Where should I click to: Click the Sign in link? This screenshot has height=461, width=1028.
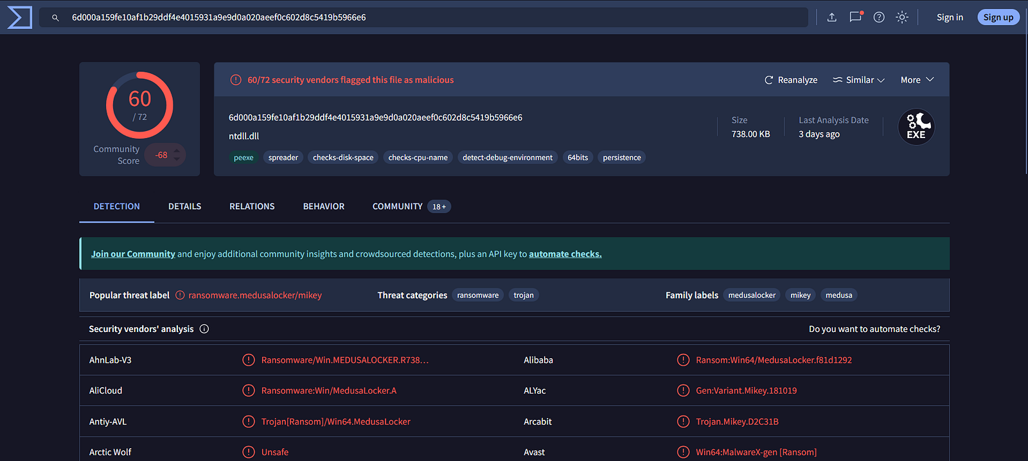[x=950, y=17]
